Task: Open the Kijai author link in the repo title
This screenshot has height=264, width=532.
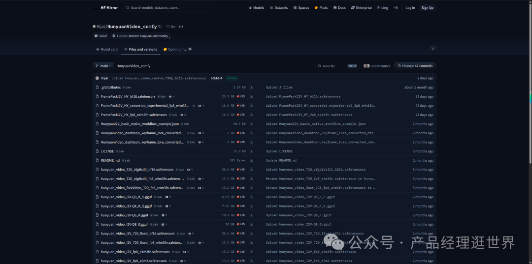Action: click(x=100, y=27)
